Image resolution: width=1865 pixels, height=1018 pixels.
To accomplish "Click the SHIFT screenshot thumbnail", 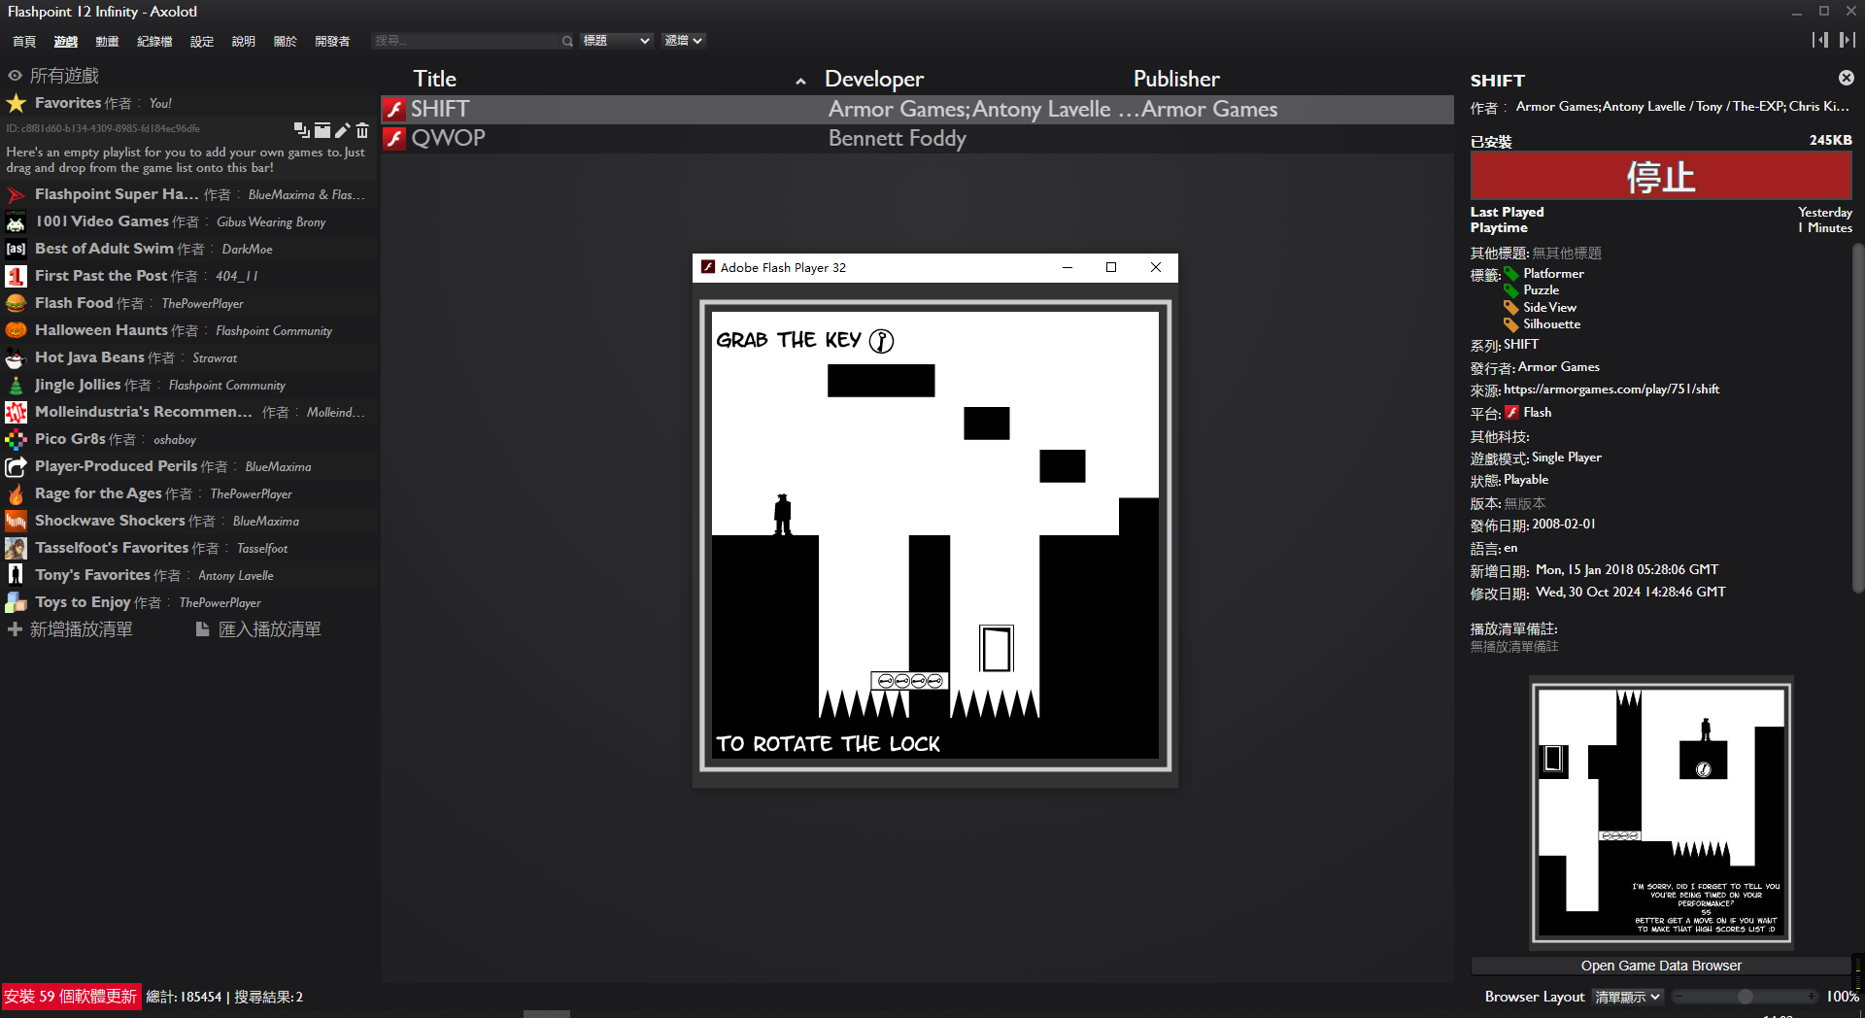I will click(x=1661, y=813).
